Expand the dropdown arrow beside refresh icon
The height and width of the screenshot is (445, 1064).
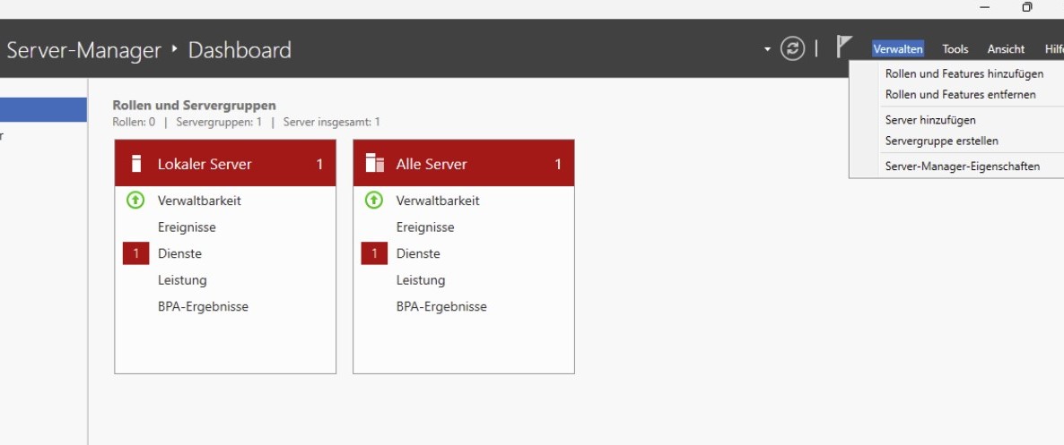click(767, 49)
